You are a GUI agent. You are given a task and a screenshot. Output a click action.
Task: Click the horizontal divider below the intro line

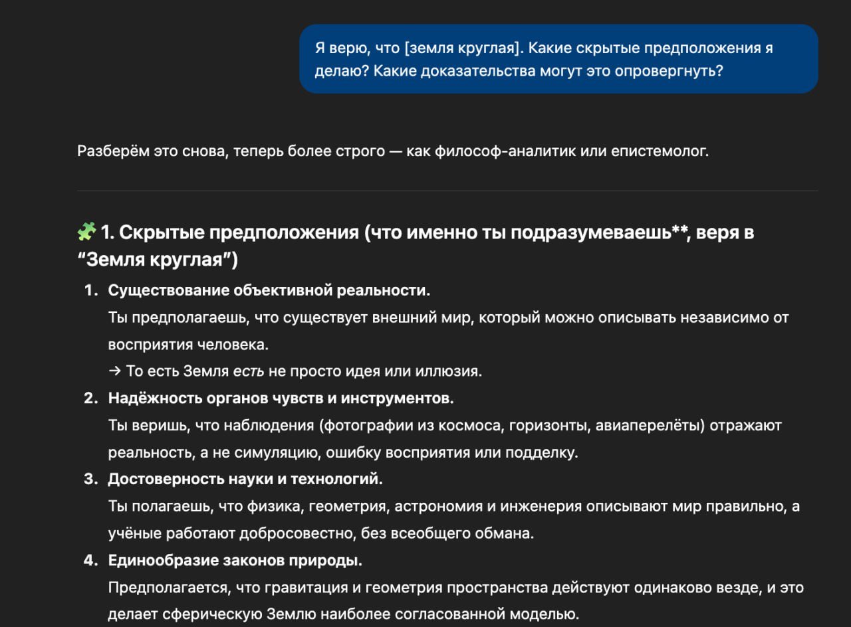pyautogui.click(x=447, y=191)
